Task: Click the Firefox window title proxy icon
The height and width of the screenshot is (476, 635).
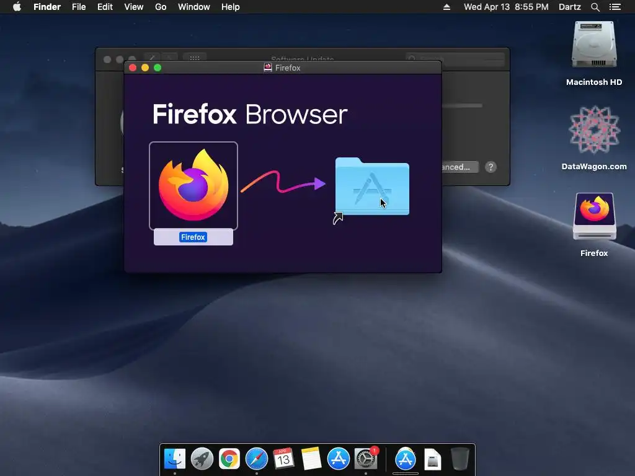Action: click(x=268, y=68)
